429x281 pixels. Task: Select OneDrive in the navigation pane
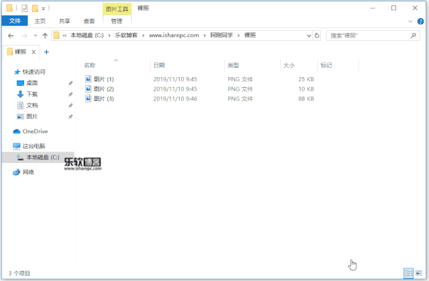[35, 131]
